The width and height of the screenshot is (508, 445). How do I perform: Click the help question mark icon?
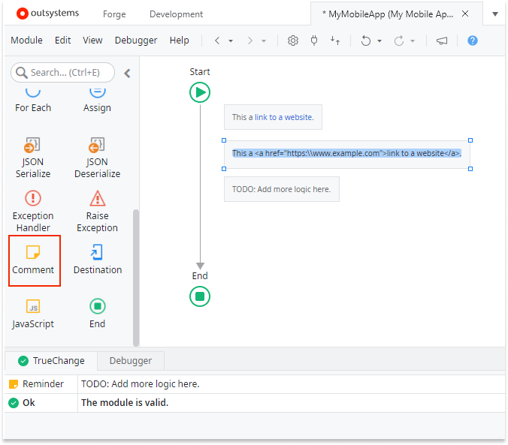[x=473, y=41]
